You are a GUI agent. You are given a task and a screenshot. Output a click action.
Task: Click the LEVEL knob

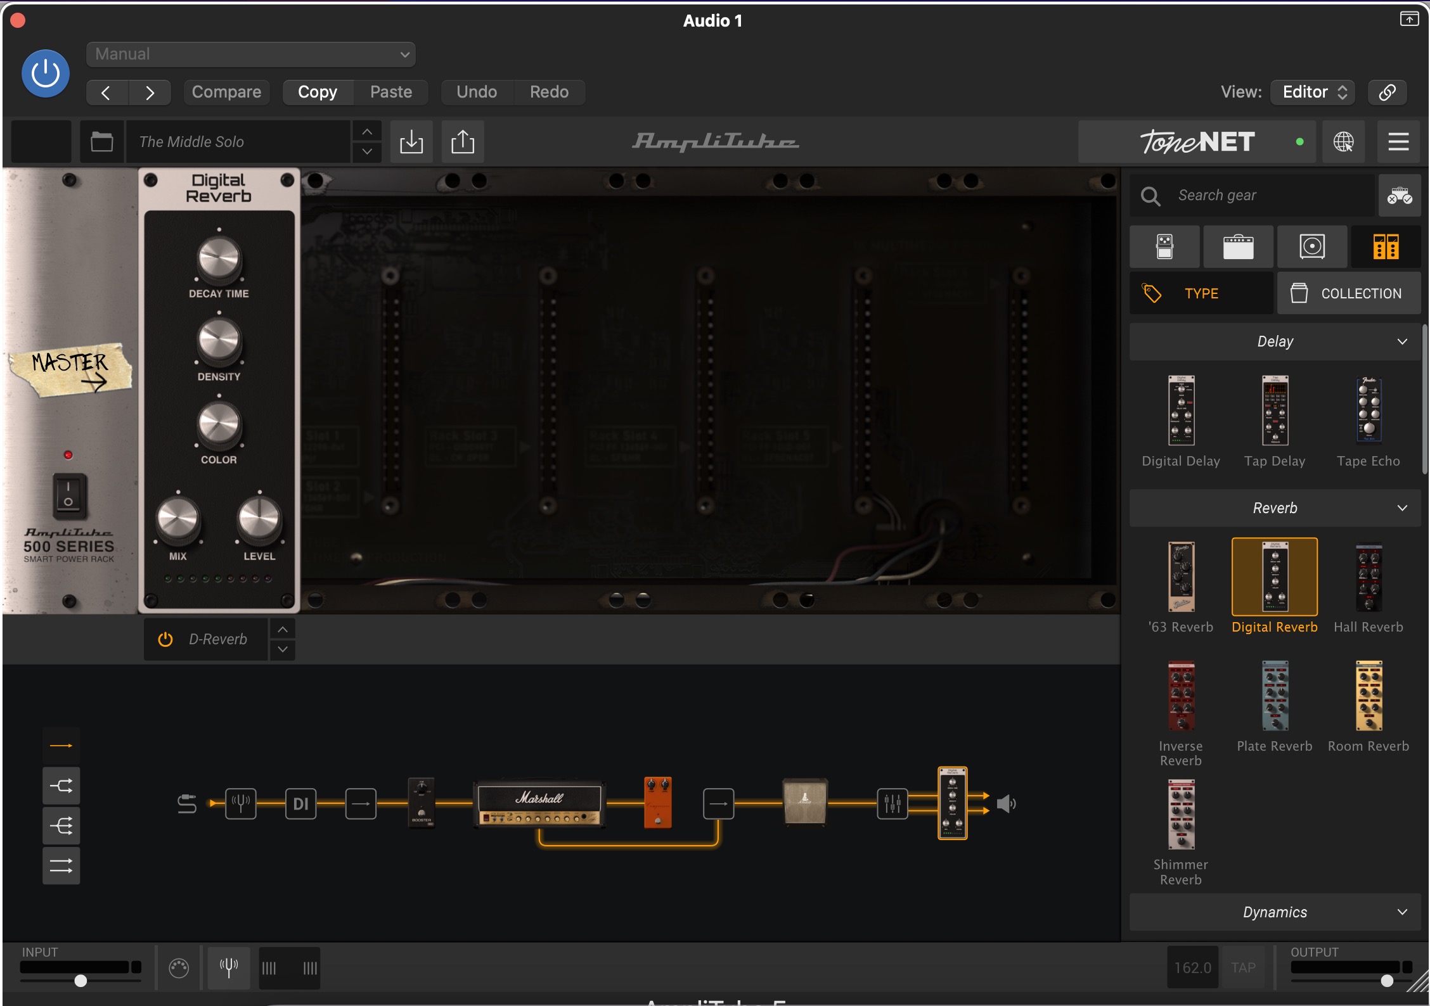[x=259, y=520]
